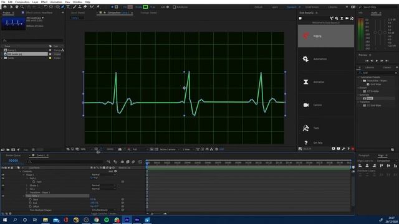Click the green Stroke color swatch
The width and height of the screenshot is (399, 224).
(x=145, y=7)
